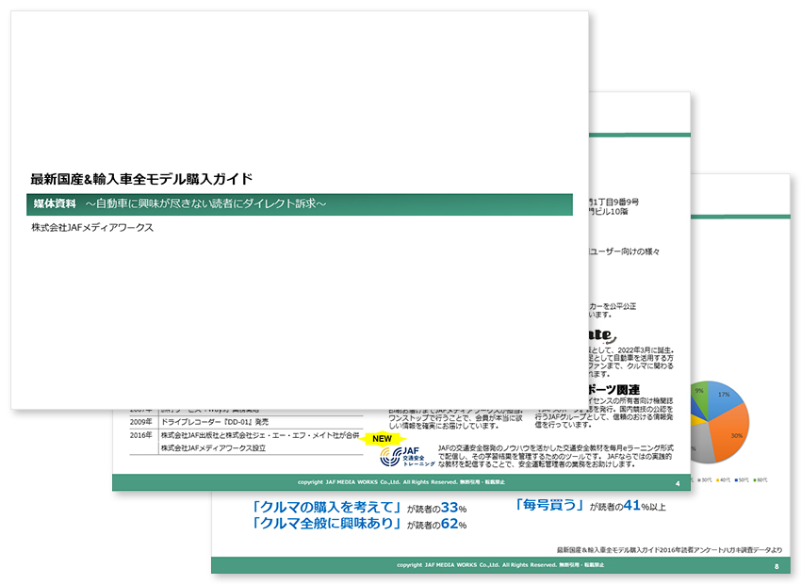
Task: Click the text '「クルマの購入を考えて」'
Action: click(326, 507)
